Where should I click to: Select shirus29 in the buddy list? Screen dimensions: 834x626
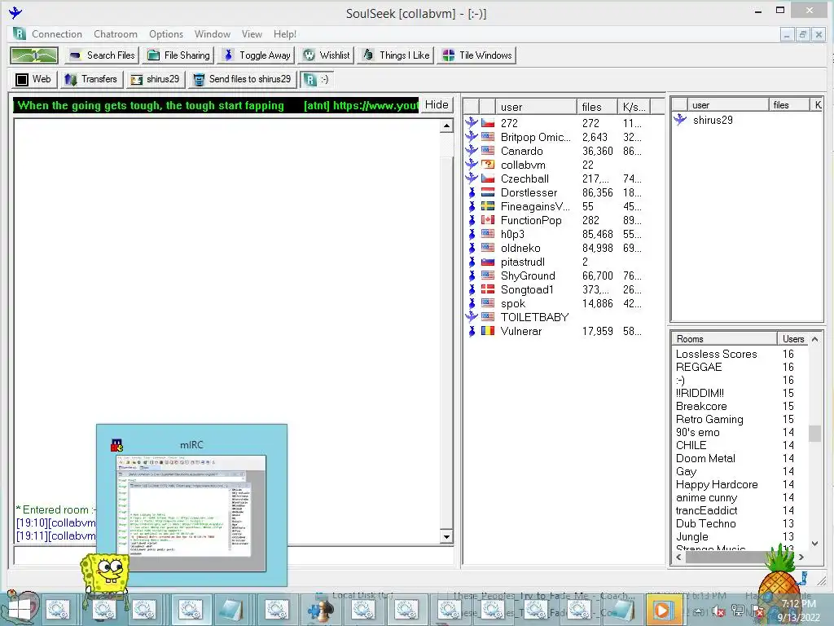[x=712, y=121]
